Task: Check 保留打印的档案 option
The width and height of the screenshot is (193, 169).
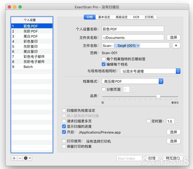Action: [x=64, y=146]
